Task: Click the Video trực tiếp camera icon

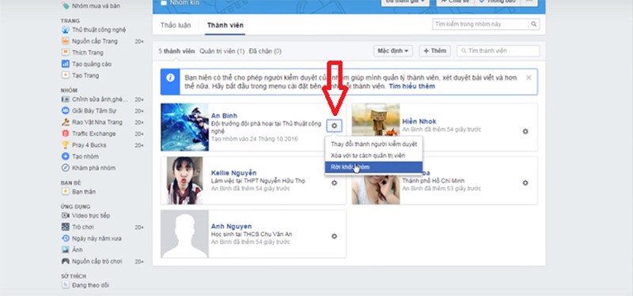Action: [x=66, y=215]
